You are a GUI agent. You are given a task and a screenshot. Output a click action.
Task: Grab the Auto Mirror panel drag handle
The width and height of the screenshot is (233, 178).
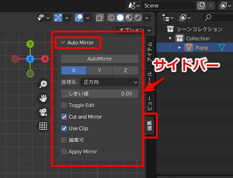tap(137, 42)
